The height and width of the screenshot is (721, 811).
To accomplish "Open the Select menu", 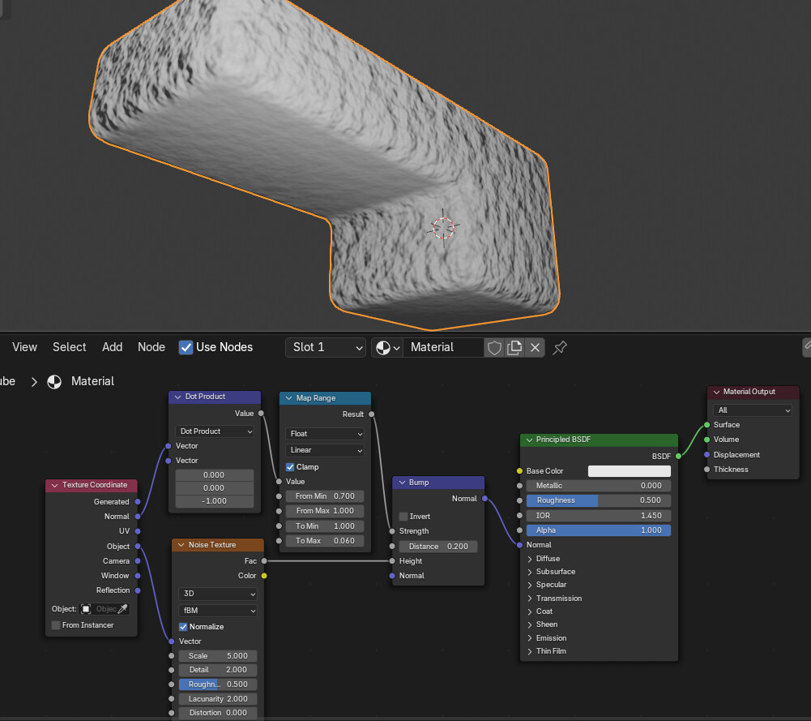I will click(x=70, y=347).
